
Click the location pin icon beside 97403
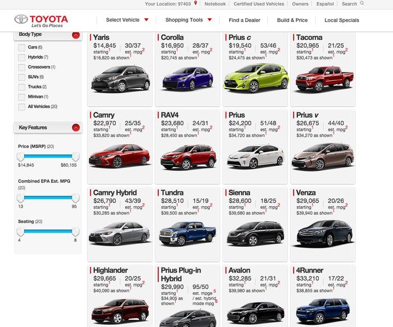pyautogui.click(x=195, y=3)
